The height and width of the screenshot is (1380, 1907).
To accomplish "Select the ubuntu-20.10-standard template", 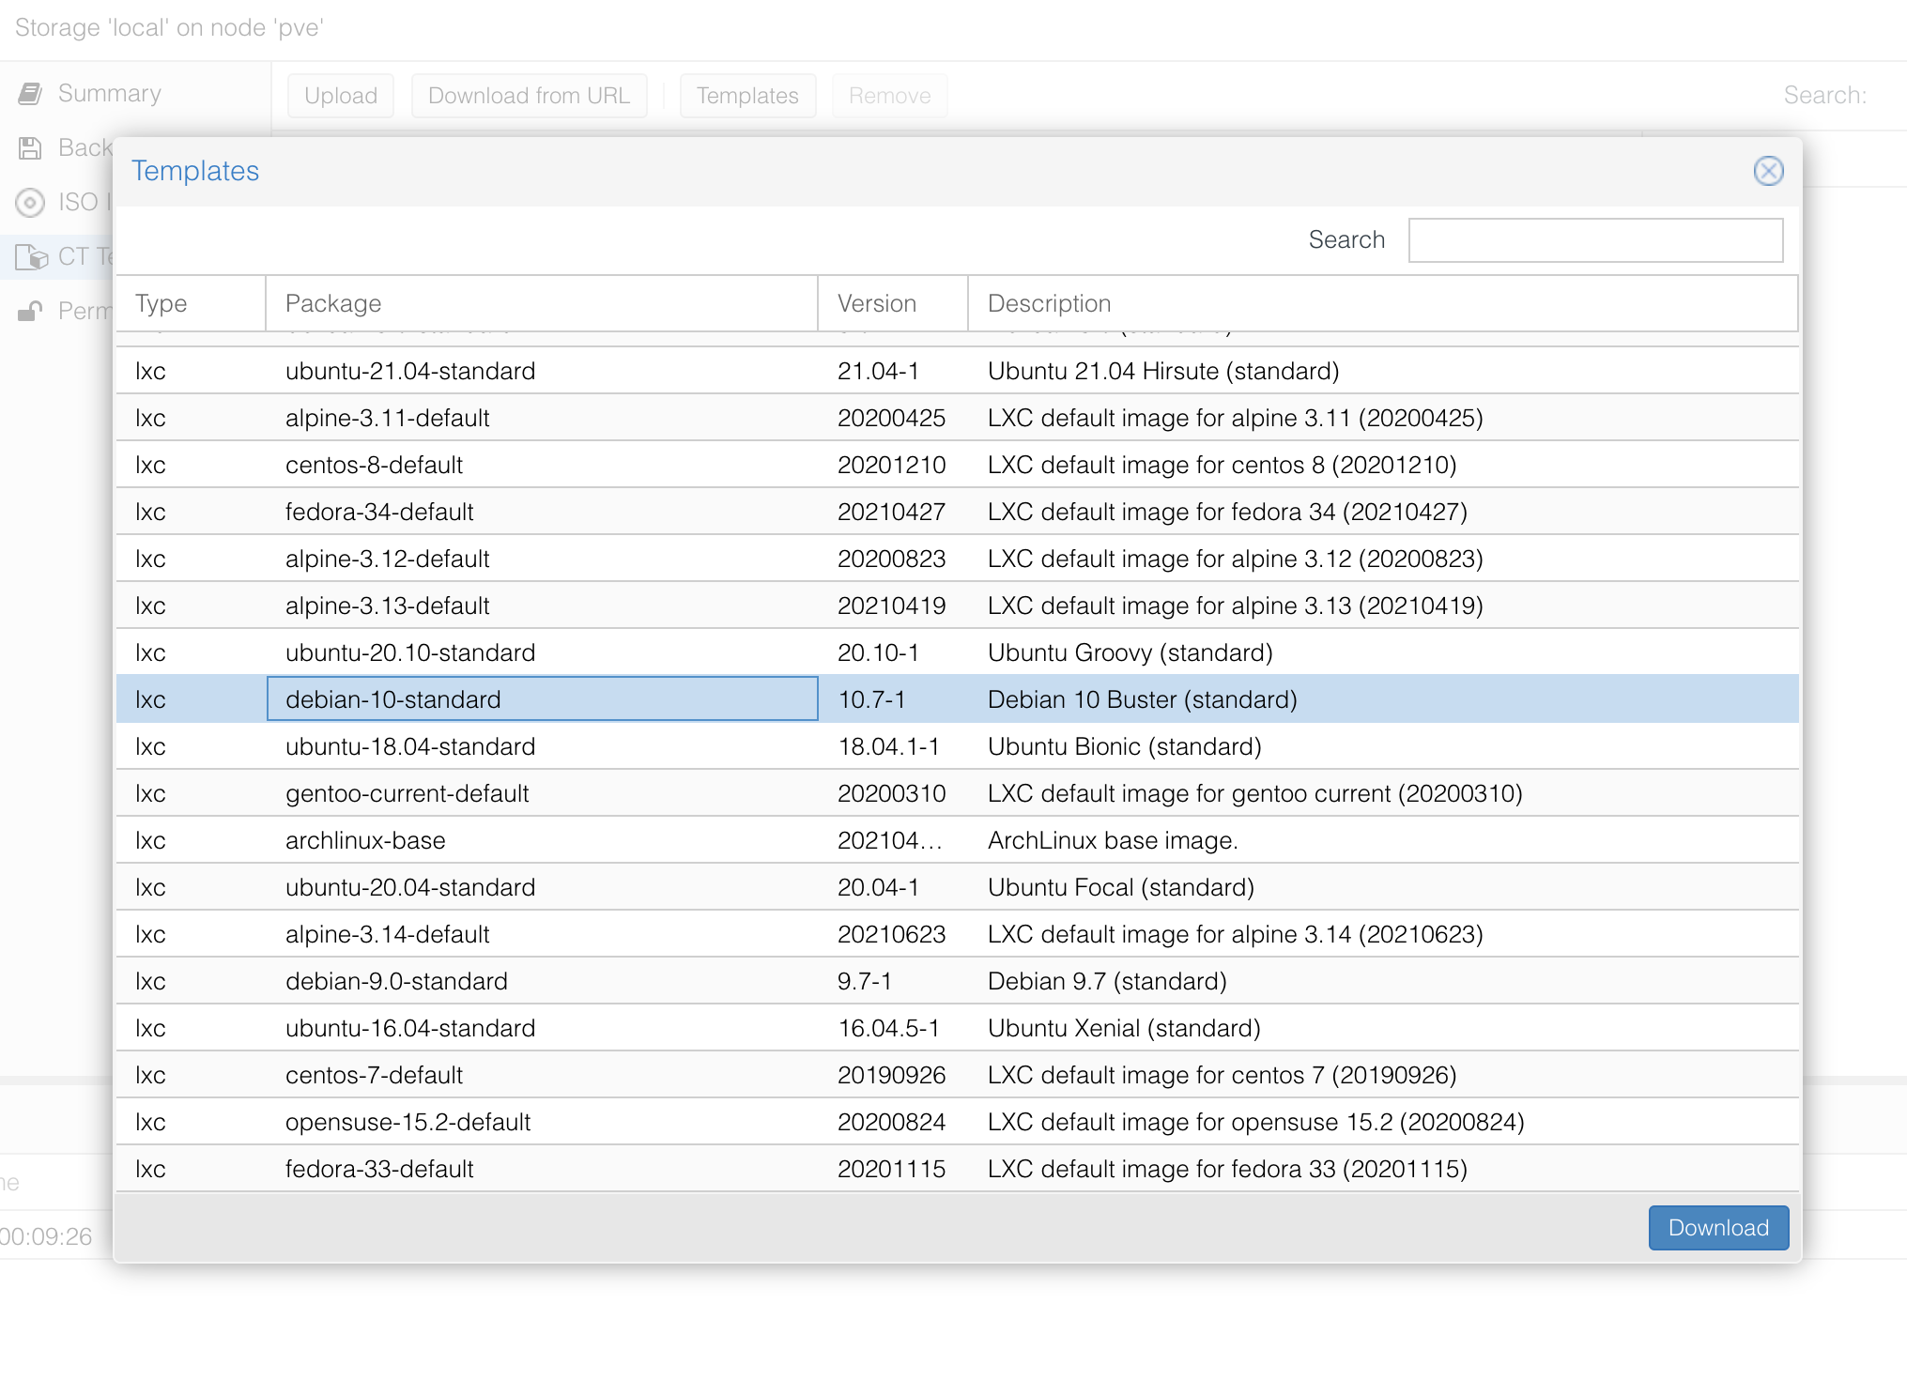I will [957, 652].
